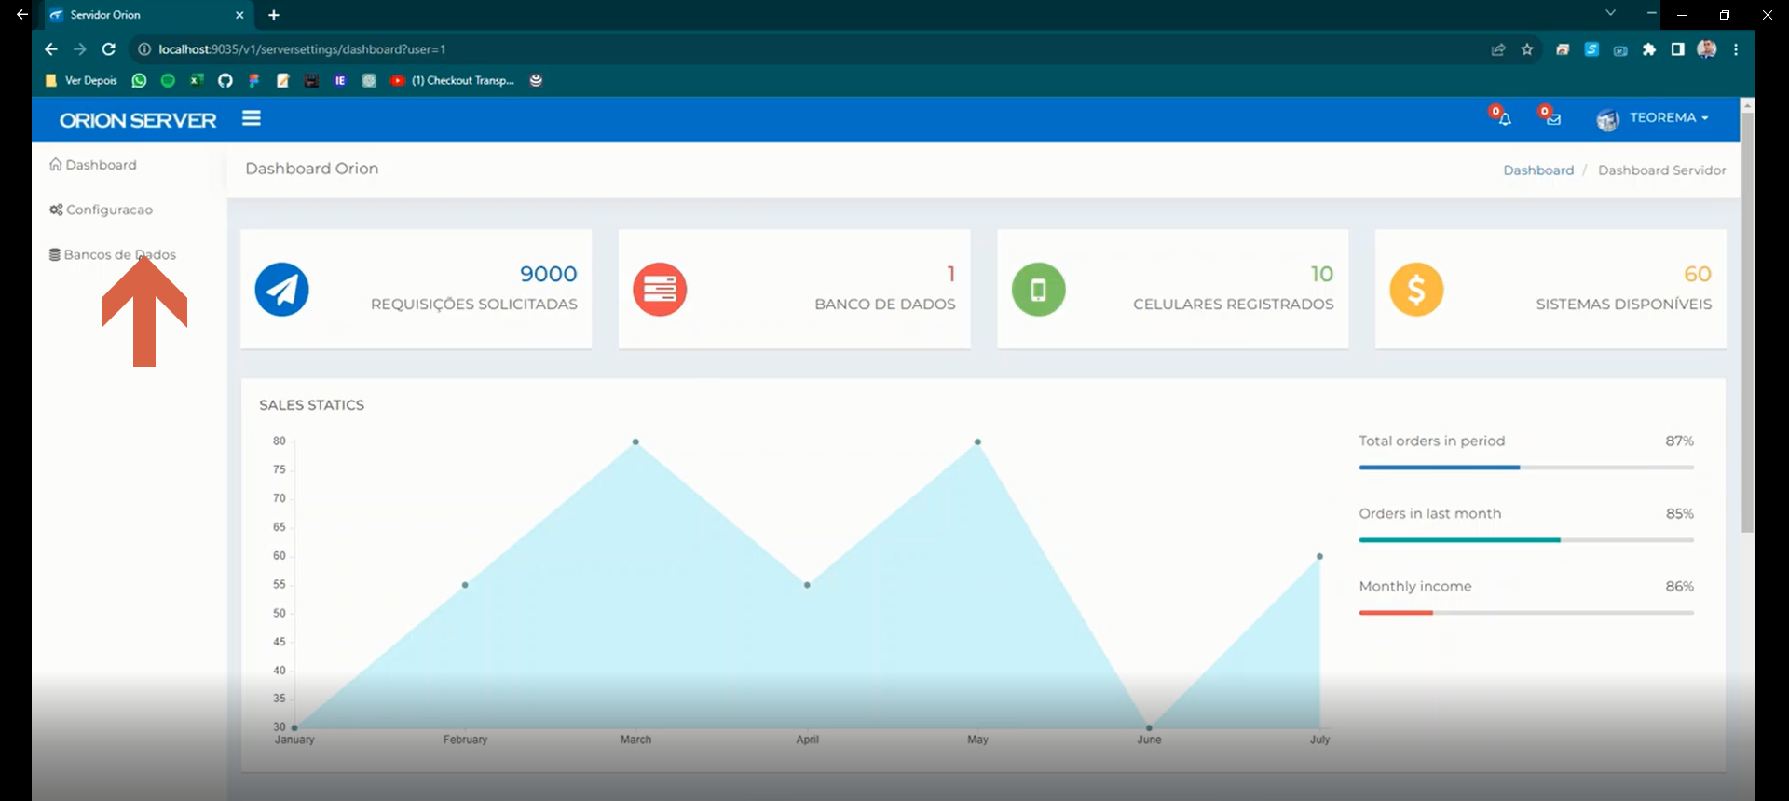Viewport: 1789px width, 801px height.
Task: Open a new browser tab
Action: 274,15
